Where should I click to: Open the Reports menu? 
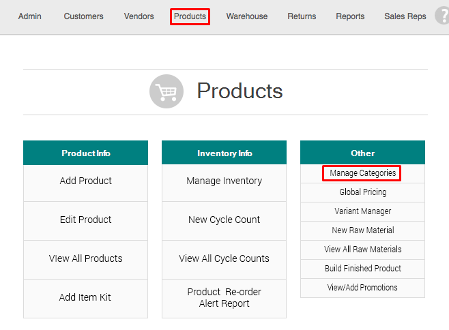click(x=350, y=16)
